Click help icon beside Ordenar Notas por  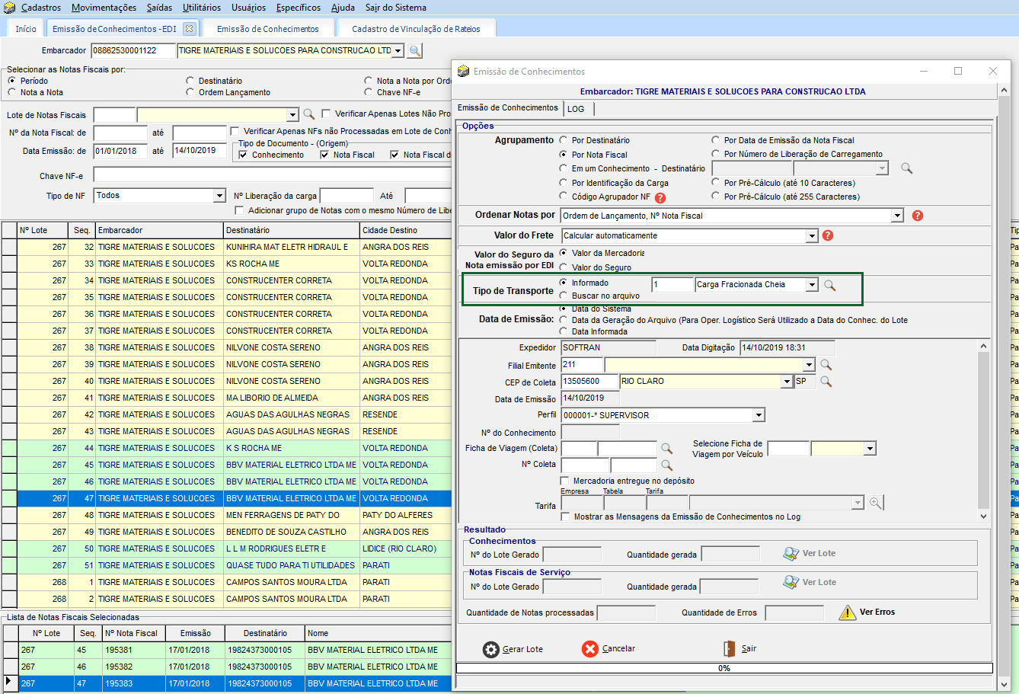[917, 216]
